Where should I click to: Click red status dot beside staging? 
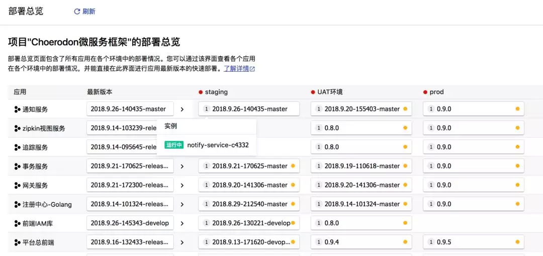click(x=201, y=92)
